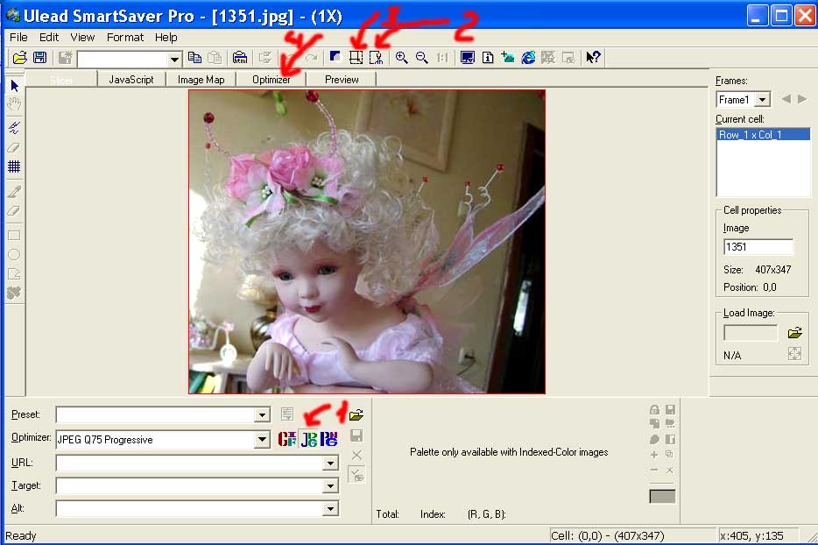Click the Image name field containing 1351
The image size is (818, 545).
pos(758,247)
